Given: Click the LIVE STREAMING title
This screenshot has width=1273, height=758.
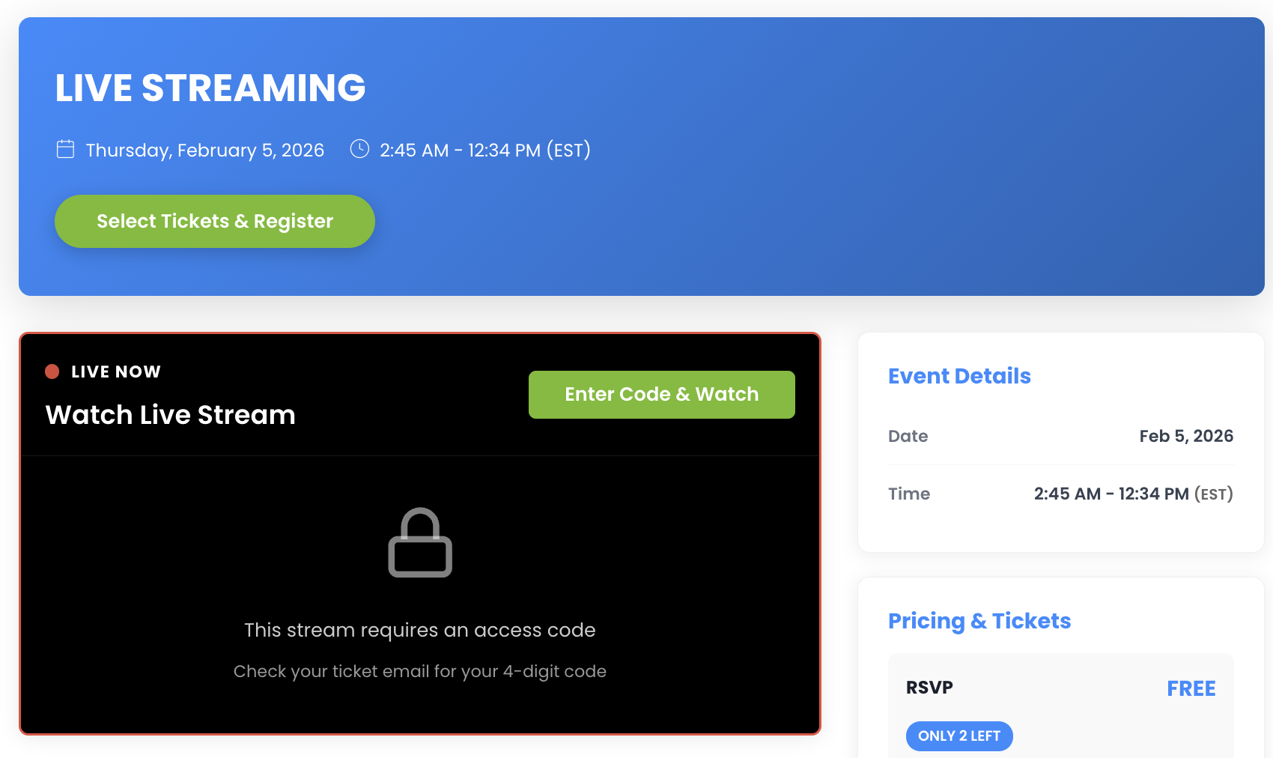Looking at the screenshot, I should (210, 88).
